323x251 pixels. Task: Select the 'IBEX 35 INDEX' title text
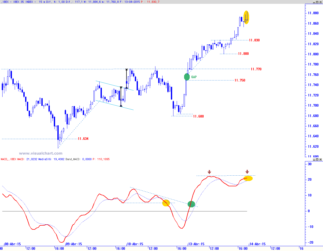23,2
